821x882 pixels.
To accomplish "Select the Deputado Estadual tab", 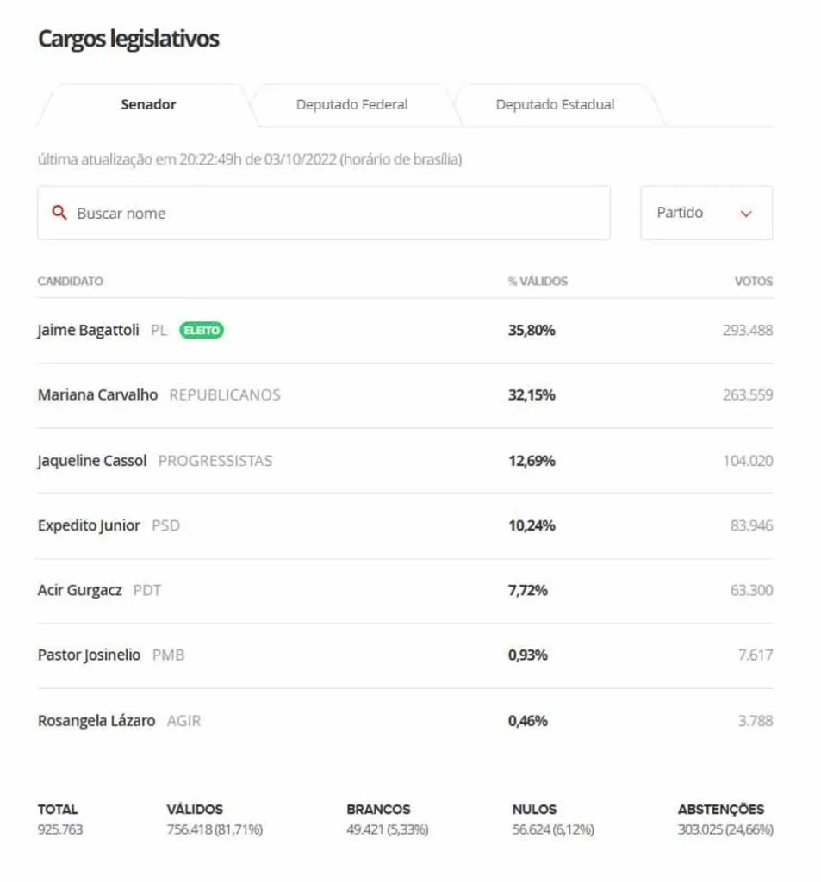I will [x=555, y=105].
